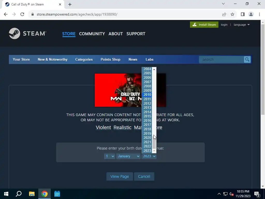Click the muted volume tray icon
Image resolution: width=265 pixels, height=199 pixels.
[x=232, y=194]
